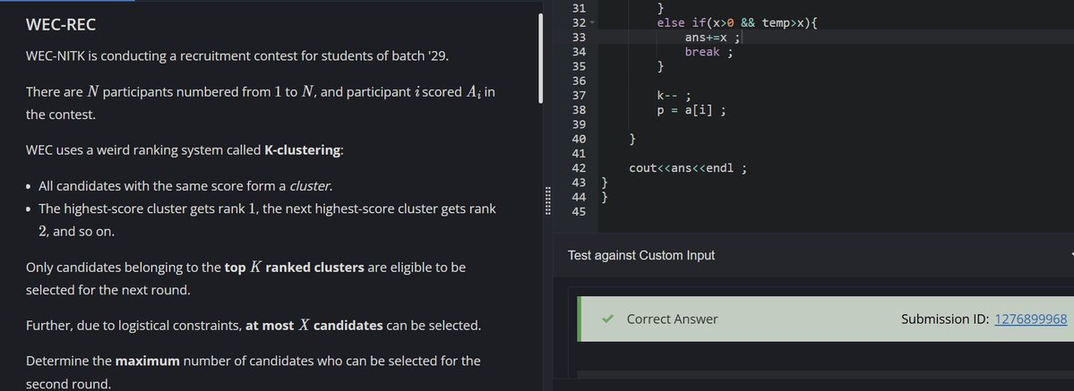1074x391 pixels.
Task: Click bold 'K-clustering' term in statement
Action: point(302,150)
